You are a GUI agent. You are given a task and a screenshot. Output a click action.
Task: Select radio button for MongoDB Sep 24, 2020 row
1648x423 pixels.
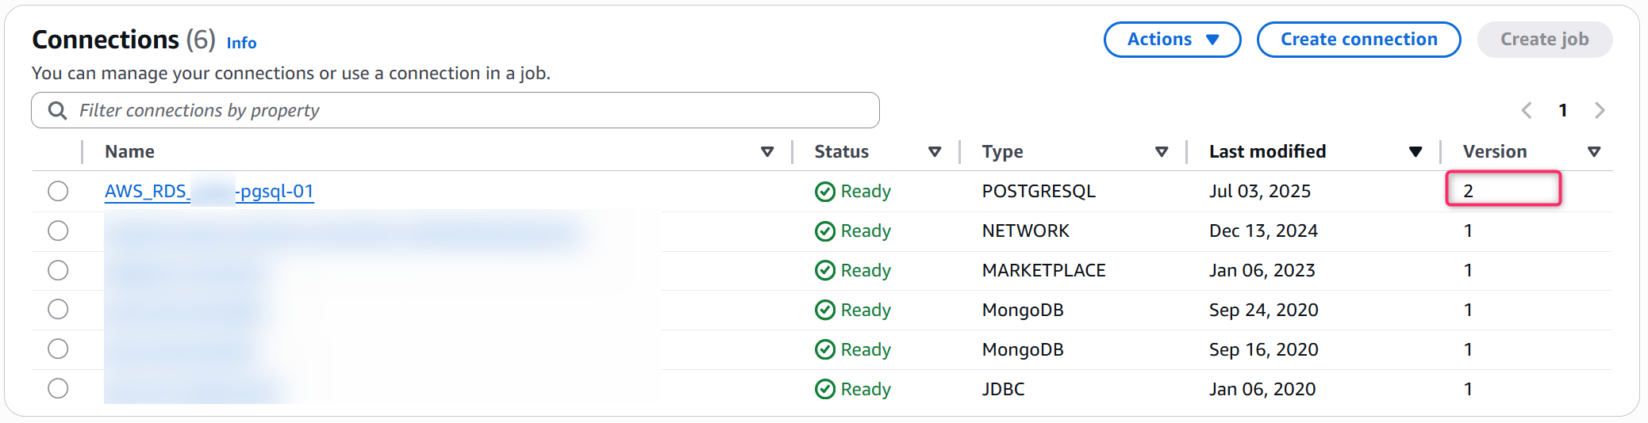(x=58, y=309)
